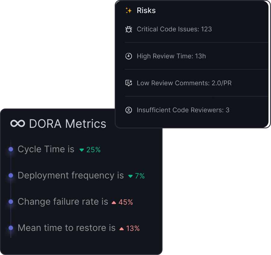Image resolution: width=271 pixels, height=255 pixels.
Task: Click the Risks panel title
Action: click(146, 11)
